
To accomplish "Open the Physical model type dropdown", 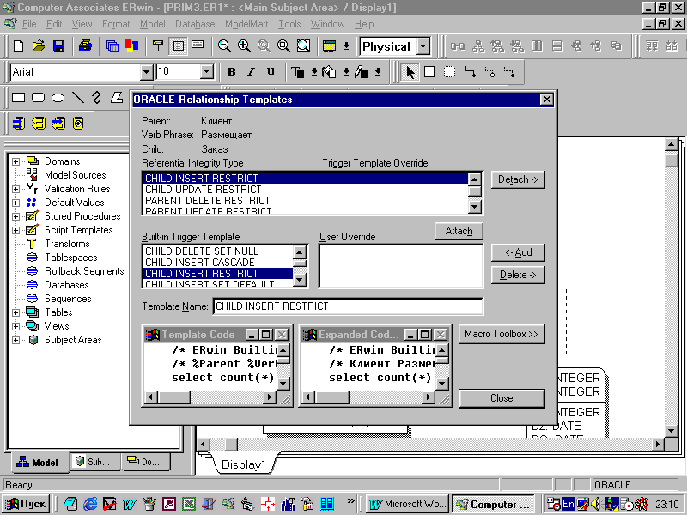I will [x=423, y=46].
